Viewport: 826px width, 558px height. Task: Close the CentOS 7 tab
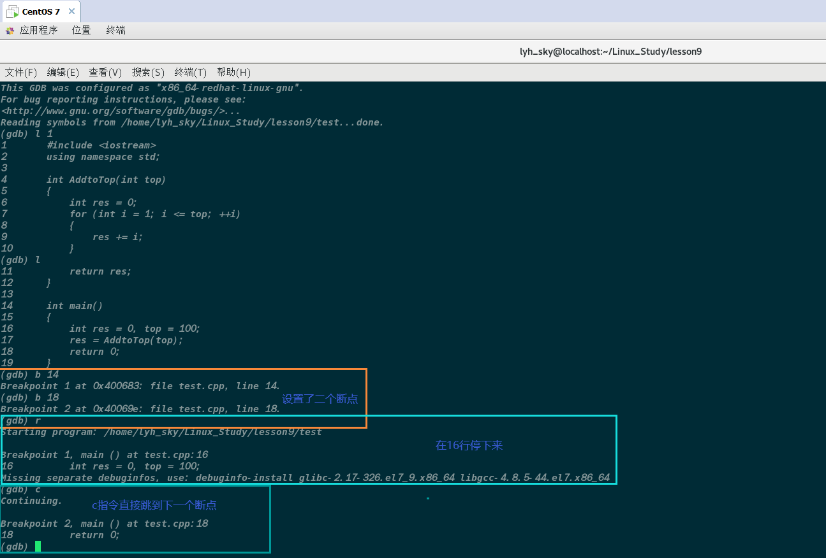71,11
